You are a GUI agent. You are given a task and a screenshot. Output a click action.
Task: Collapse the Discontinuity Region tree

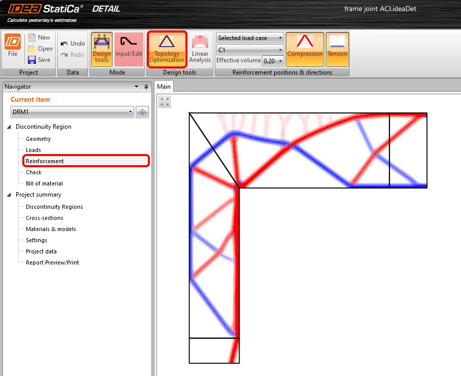(9, 127)
